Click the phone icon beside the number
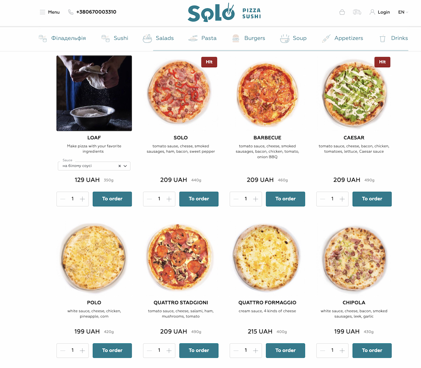The width and height of the screenshot is (421, 368). click(71, 12)
